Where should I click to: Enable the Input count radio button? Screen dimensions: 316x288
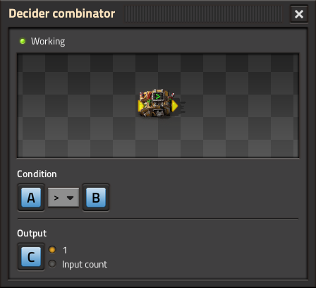[x=52, y=264]
